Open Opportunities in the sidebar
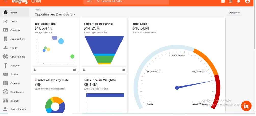 point(18,57)
